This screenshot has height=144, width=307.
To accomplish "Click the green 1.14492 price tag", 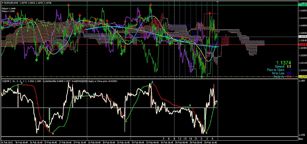I will [x=302, y=5].
